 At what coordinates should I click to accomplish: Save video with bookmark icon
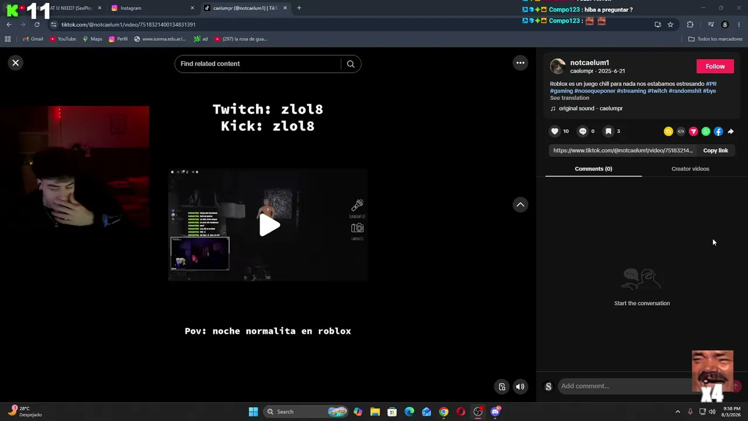tap(608, 131)
